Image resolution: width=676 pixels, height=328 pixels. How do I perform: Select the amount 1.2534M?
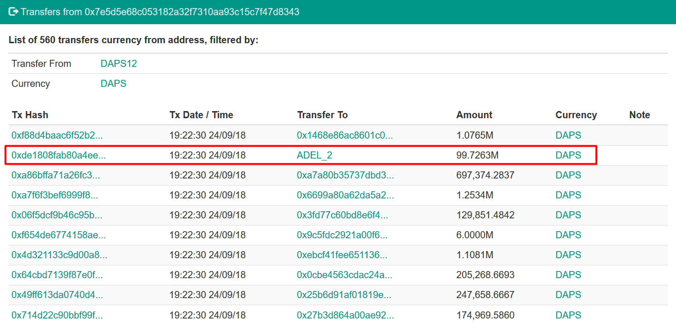point(475,195)
